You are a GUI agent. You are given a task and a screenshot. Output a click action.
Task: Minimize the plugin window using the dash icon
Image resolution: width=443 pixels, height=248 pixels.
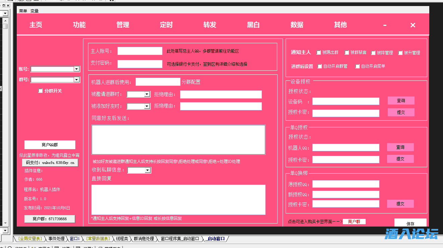point(385,25)
